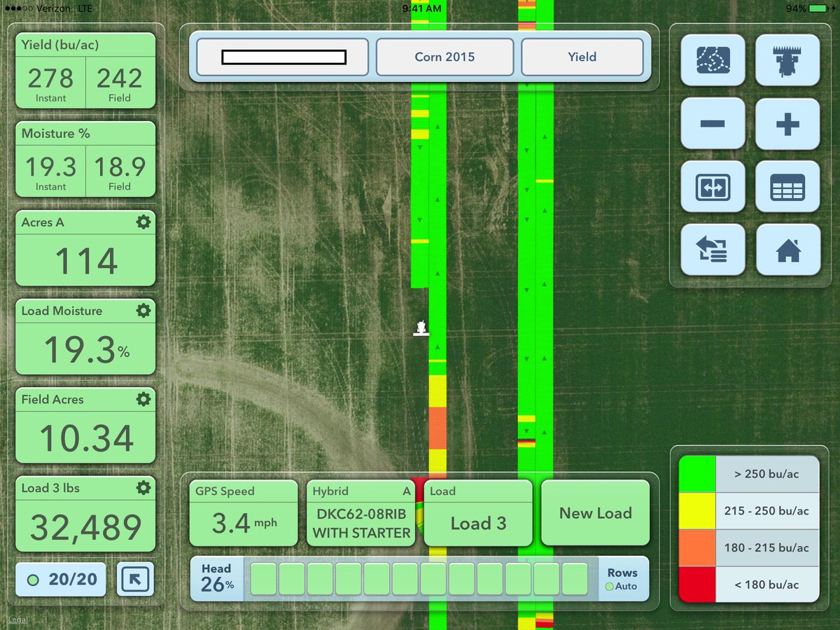This screenshot has height=630, width=840.
Task: Select the yellow 215-250 bu/ac swatch
Action: coord(697,511)
